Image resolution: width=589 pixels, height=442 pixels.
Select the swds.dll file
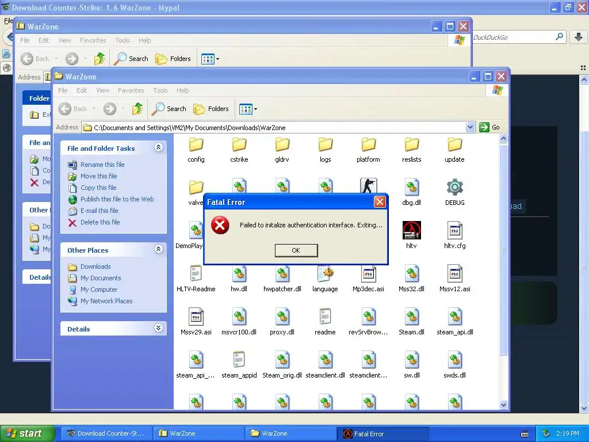[x=454, y=364]
